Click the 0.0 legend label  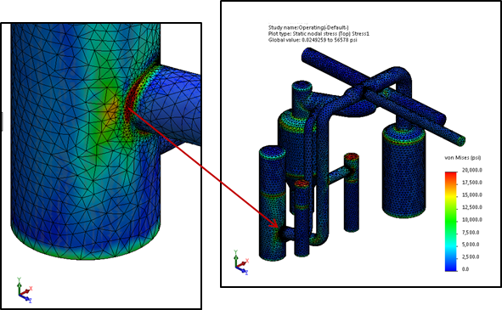[x=465, y=269]
